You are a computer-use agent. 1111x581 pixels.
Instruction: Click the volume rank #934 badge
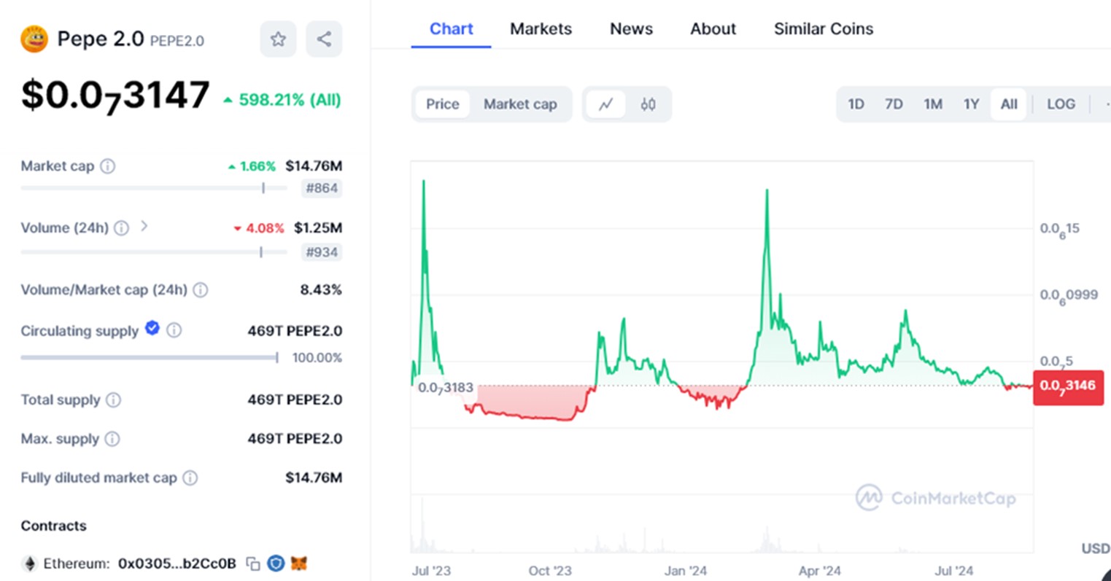tap(322, 252)
